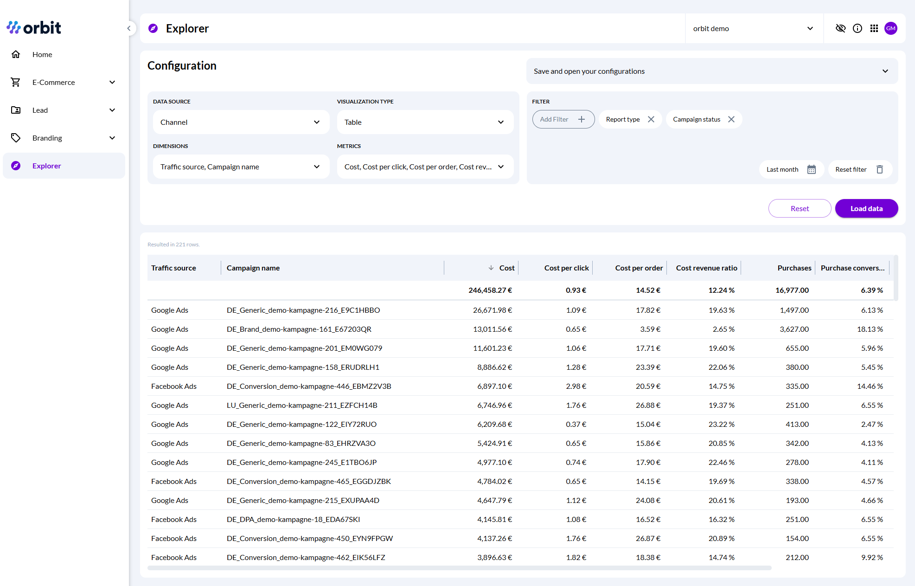Viewport: 915px width, 586px height.
Task: Select Explorer menu item
Action: click(x=64, y=166)
